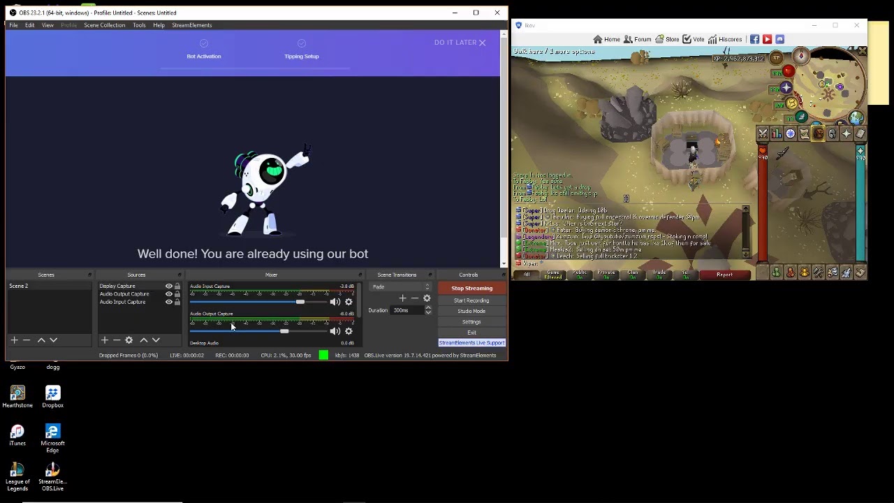This screenshot has height=503, width=894.
Task: Toggle lock on Audio Input Capture source
Action: [x=177, y=302]
